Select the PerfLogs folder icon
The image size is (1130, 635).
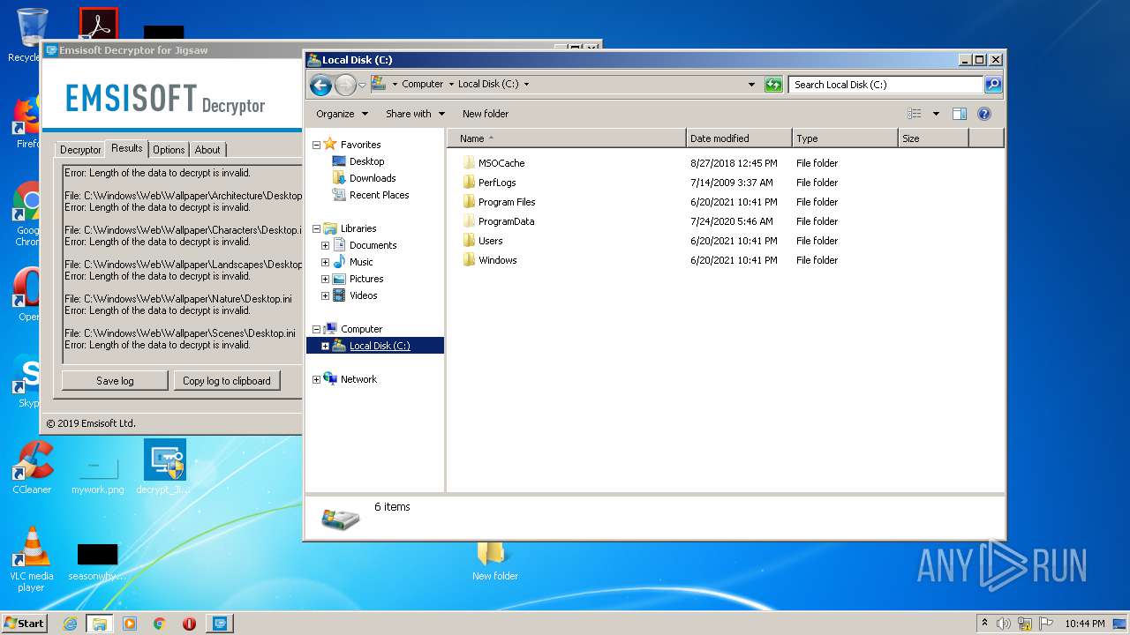[469, 183]
